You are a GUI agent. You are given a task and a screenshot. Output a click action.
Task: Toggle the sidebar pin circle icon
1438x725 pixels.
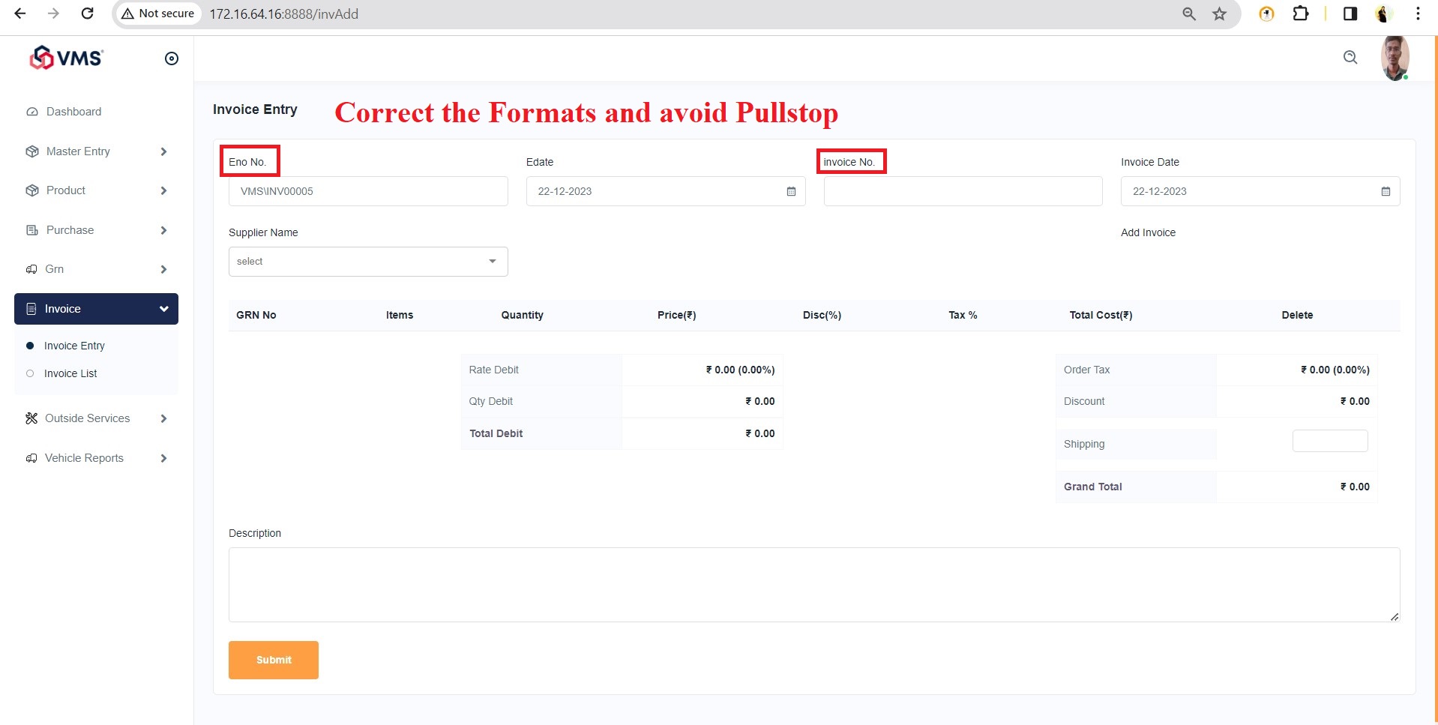[x=172, y=58]
